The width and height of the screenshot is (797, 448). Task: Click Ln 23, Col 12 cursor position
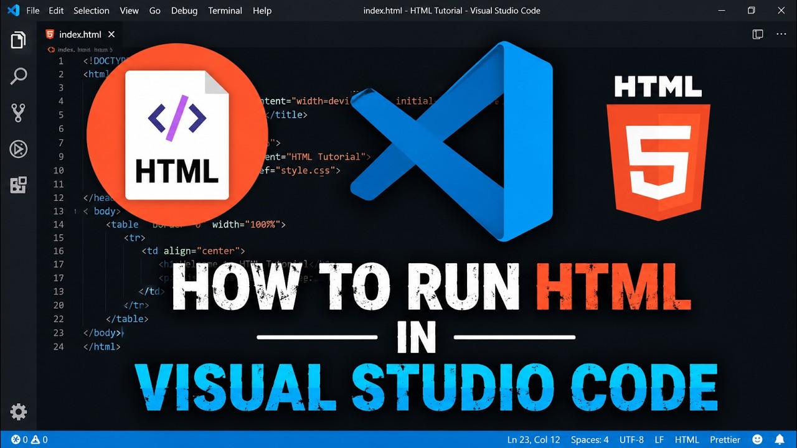click(x=534, y=440)
